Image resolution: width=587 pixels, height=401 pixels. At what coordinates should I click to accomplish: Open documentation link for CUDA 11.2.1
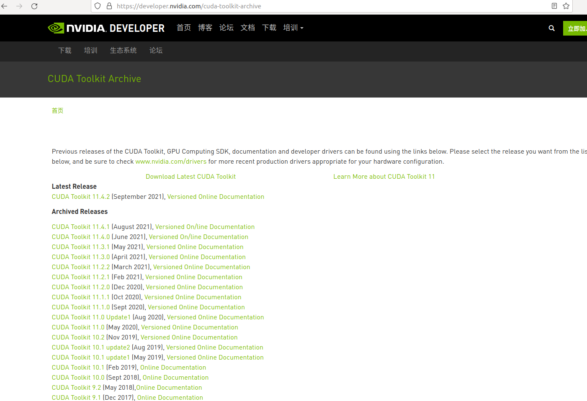194,277
